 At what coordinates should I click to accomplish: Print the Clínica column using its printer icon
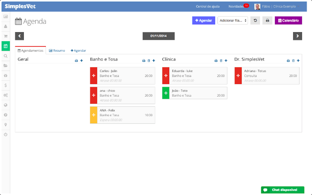pos(215,60)
